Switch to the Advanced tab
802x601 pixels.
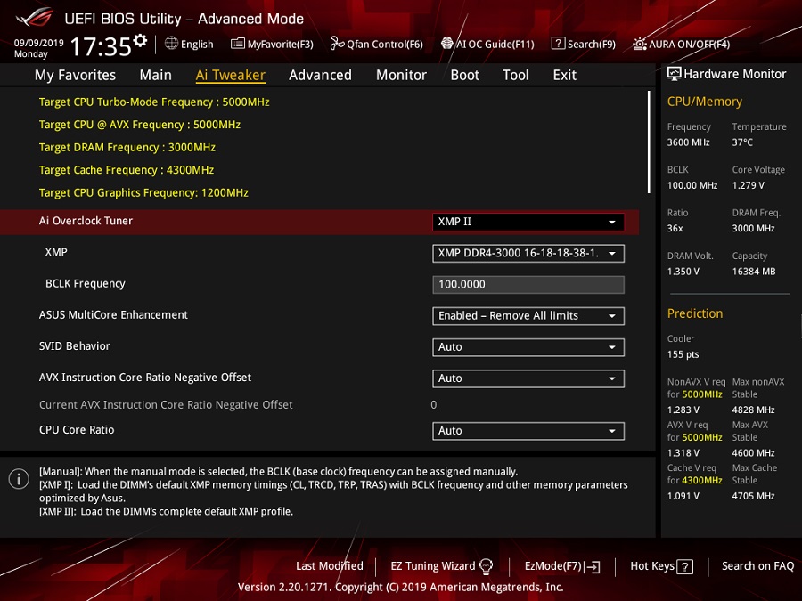coord(320,75)
